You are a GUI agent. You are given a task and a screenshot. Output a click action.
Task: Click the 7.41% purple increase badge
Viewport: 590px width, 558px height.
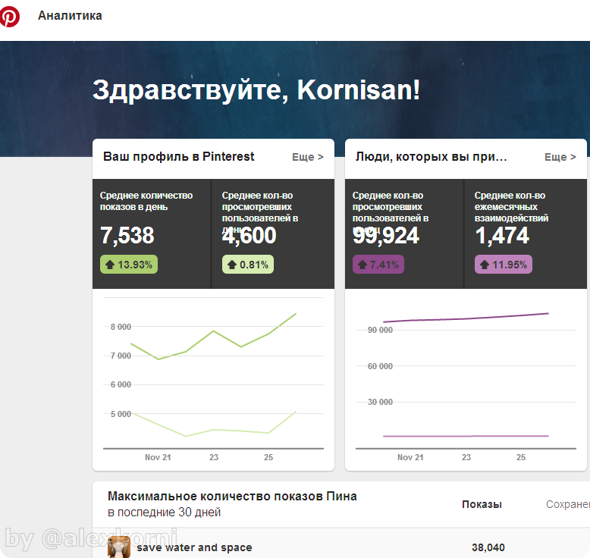[x=378, y=265]
